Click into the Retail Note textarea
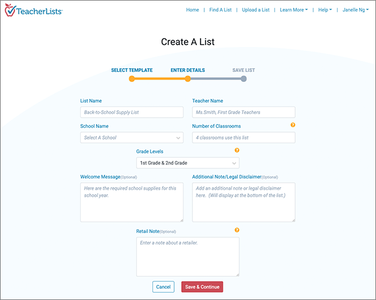Image resolution: width=376 pixels, height=300 pixels. [188, 257]
